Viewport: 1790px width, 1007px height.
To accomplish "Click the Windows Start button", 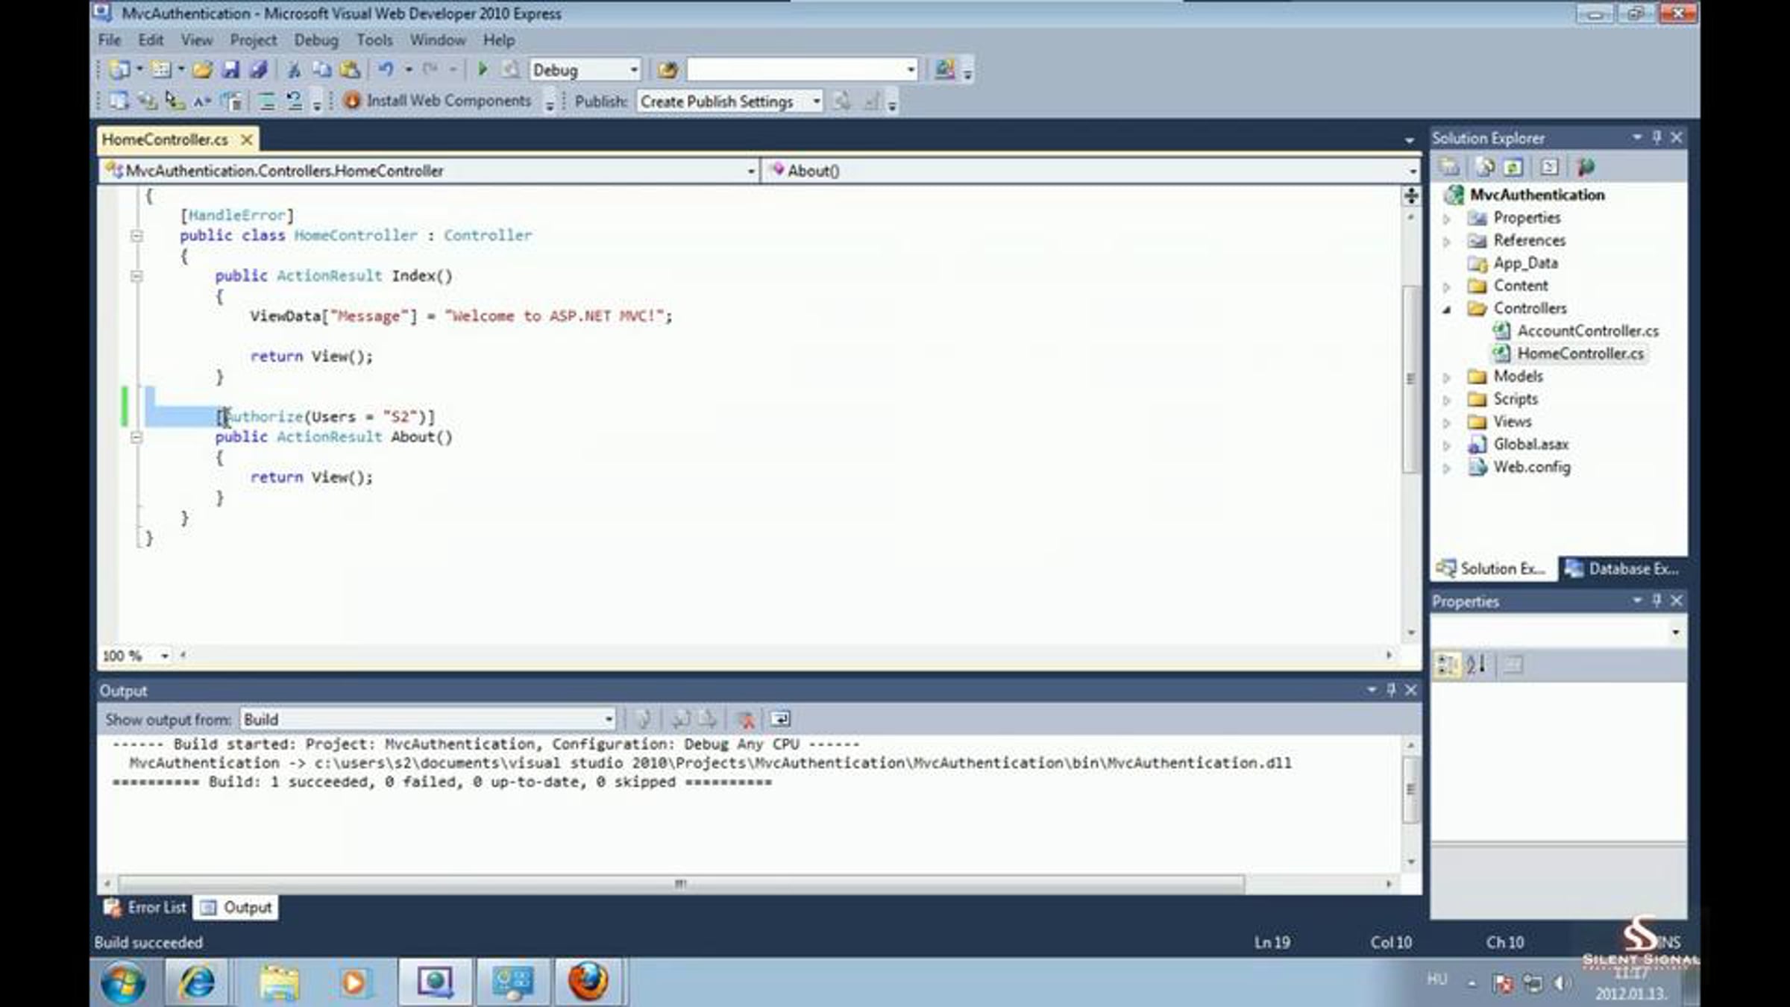I will [123, 982].
